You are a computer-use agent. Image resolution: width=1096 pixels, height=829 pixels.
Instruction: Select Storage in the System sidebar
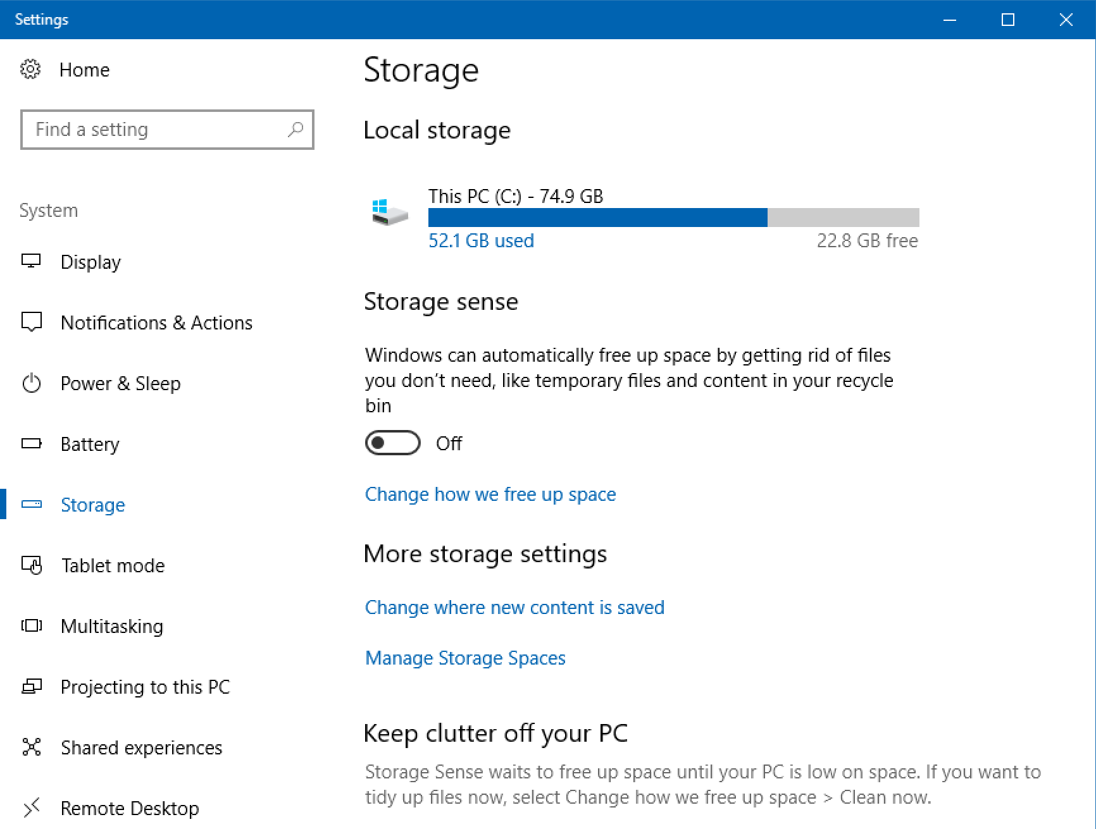[x=93, y=504]
